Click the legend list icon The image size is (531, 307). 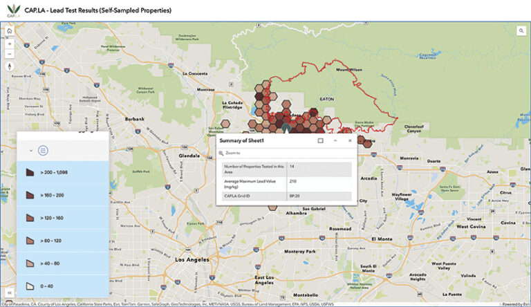click(43, 151)
